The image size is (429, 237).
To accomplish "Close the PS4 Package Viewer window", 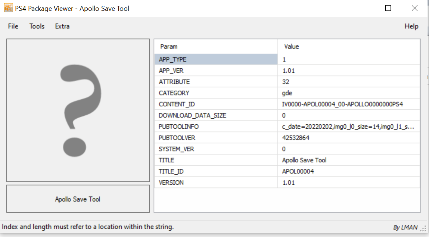I will [x=414, y=8].
